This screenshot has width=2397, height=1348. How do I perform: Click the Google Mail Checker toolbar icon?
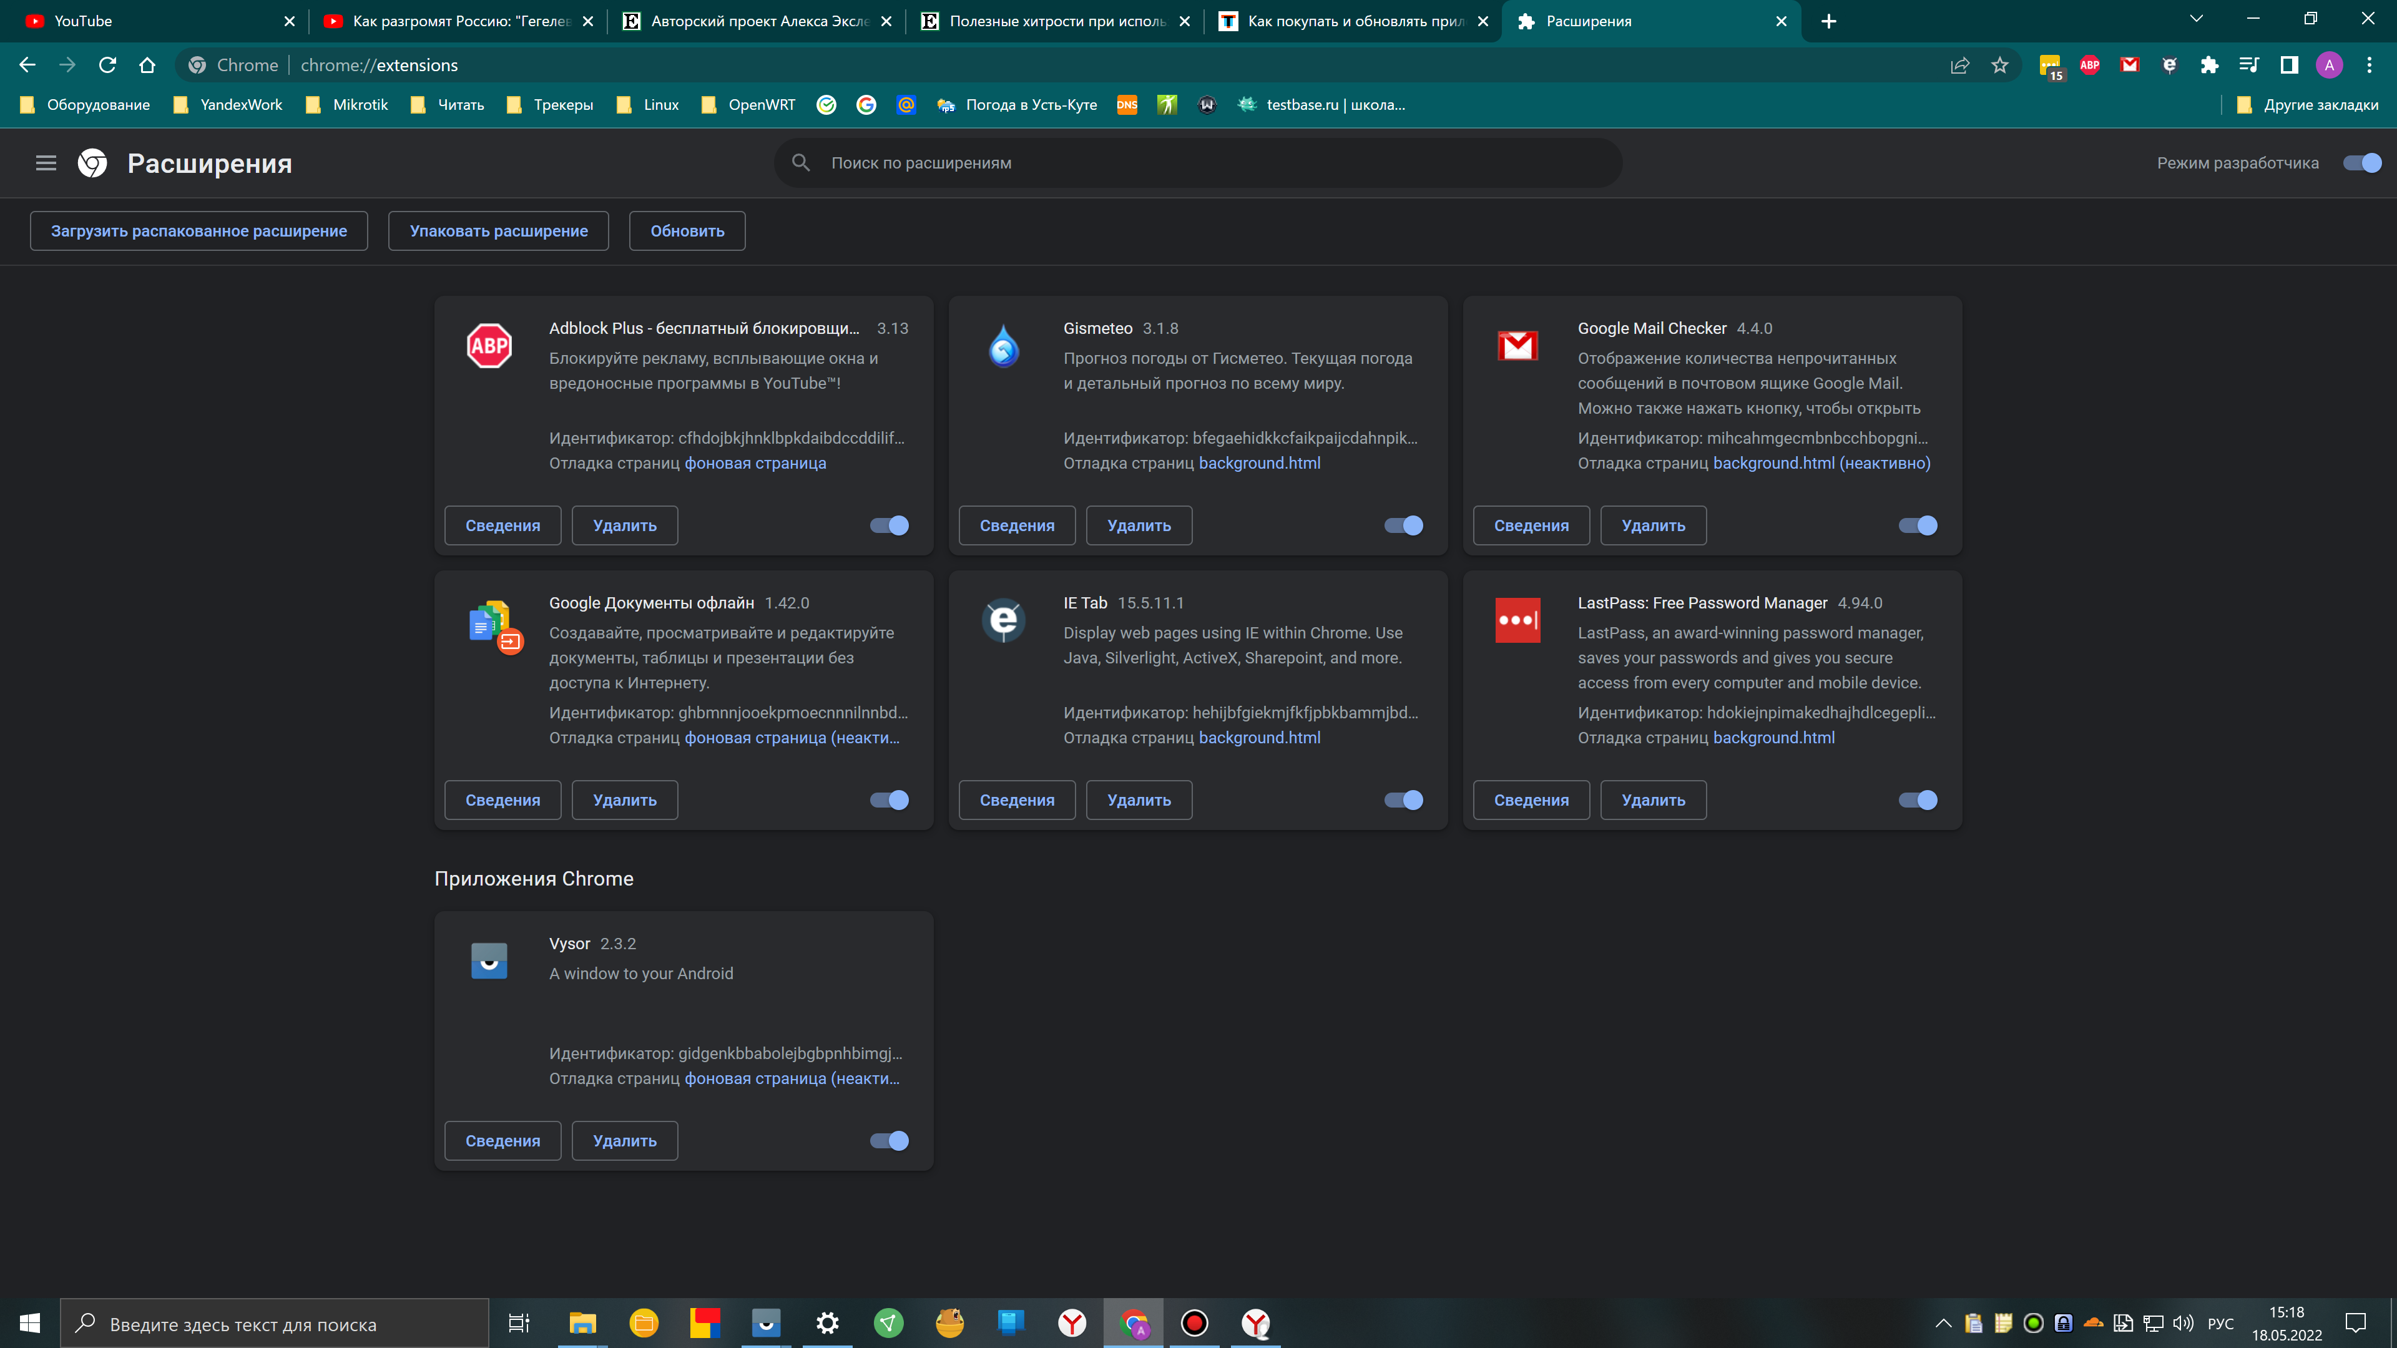pos(2129,65)
